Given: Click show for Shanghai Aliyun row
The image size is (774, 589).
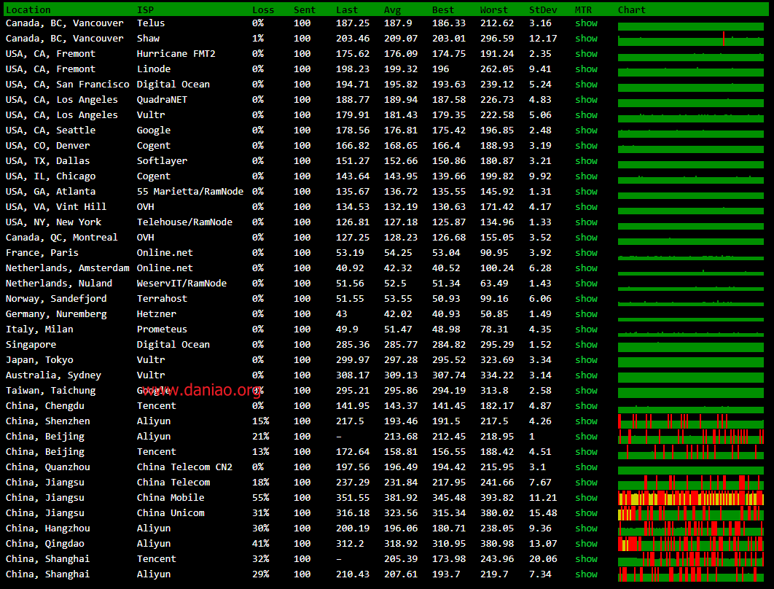Looking at the screenshot, I should [586, 574].
